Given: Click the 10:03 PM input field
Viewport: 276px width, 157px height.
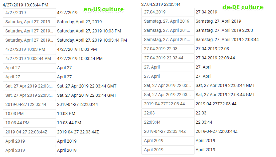Looking at the screenshot, I should 29,114.
